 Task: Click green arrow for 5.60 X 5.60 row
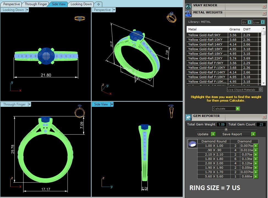pos(256,177)
